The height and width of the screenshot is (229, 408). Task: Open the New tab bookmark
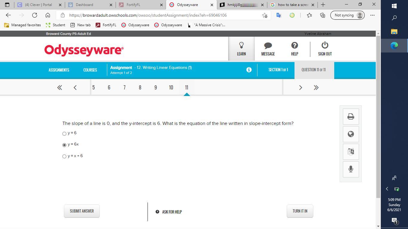pos(80,25)
